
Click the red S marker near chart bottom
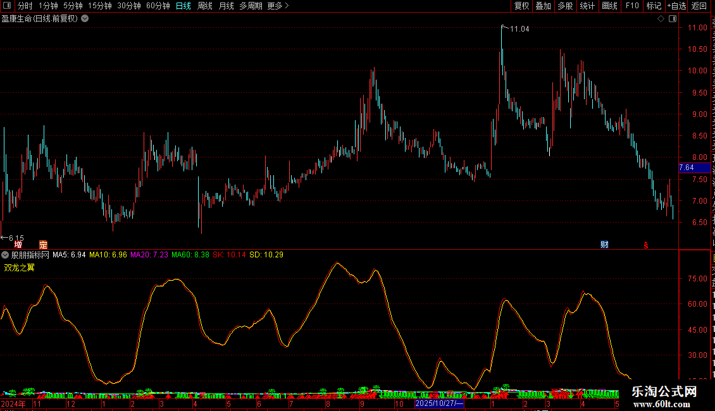(x=645, y=245)
